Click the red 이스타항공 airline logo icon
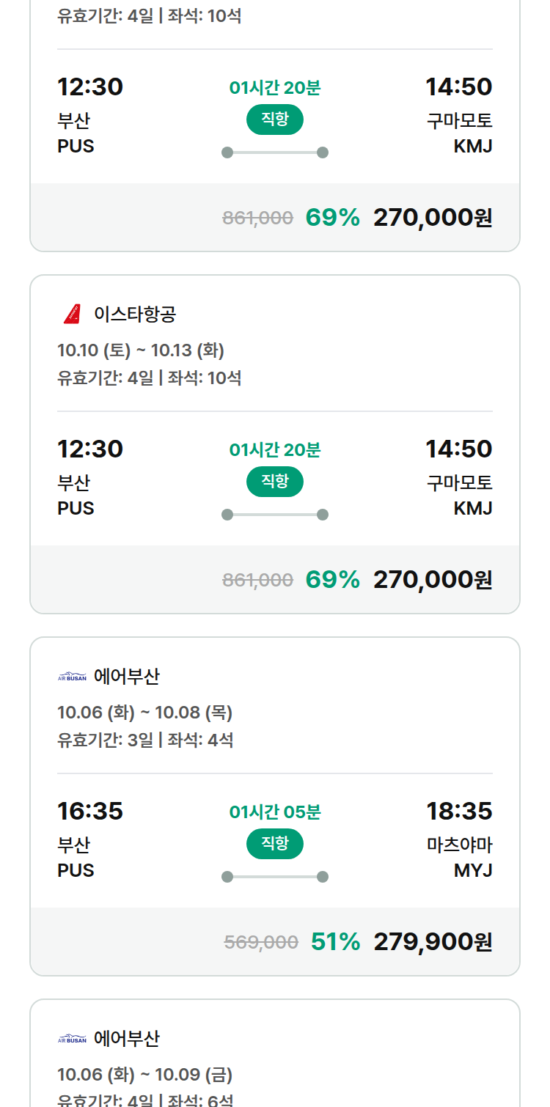Viewport: 550px width, 1107px height. pyautogui.click(x=72, y=315)
